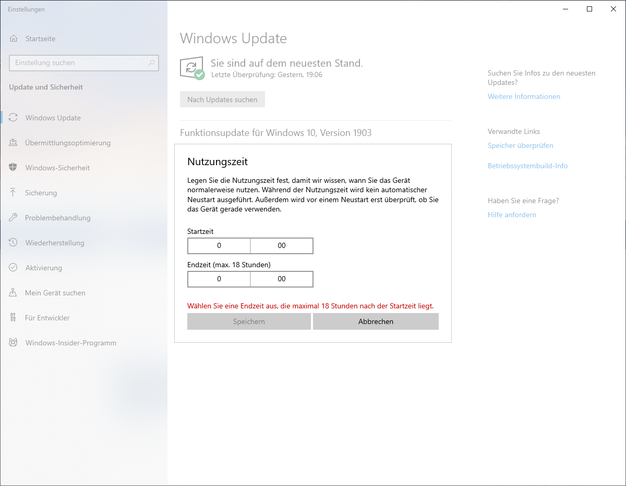Open Problembehandlung page
The height and width of the screenshot is (486, 626).
click(83, 218)
